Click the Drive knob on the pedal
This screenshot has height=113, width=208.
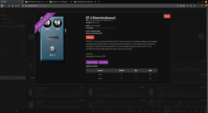point(47,23)
